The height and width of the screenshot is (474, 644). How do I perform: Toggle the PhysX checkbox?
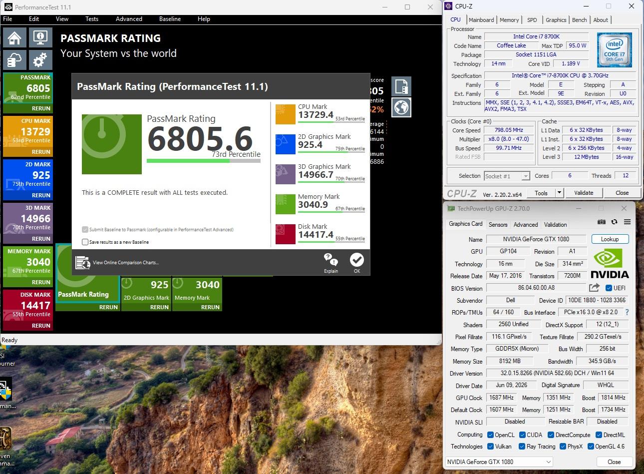coord(563,447)
